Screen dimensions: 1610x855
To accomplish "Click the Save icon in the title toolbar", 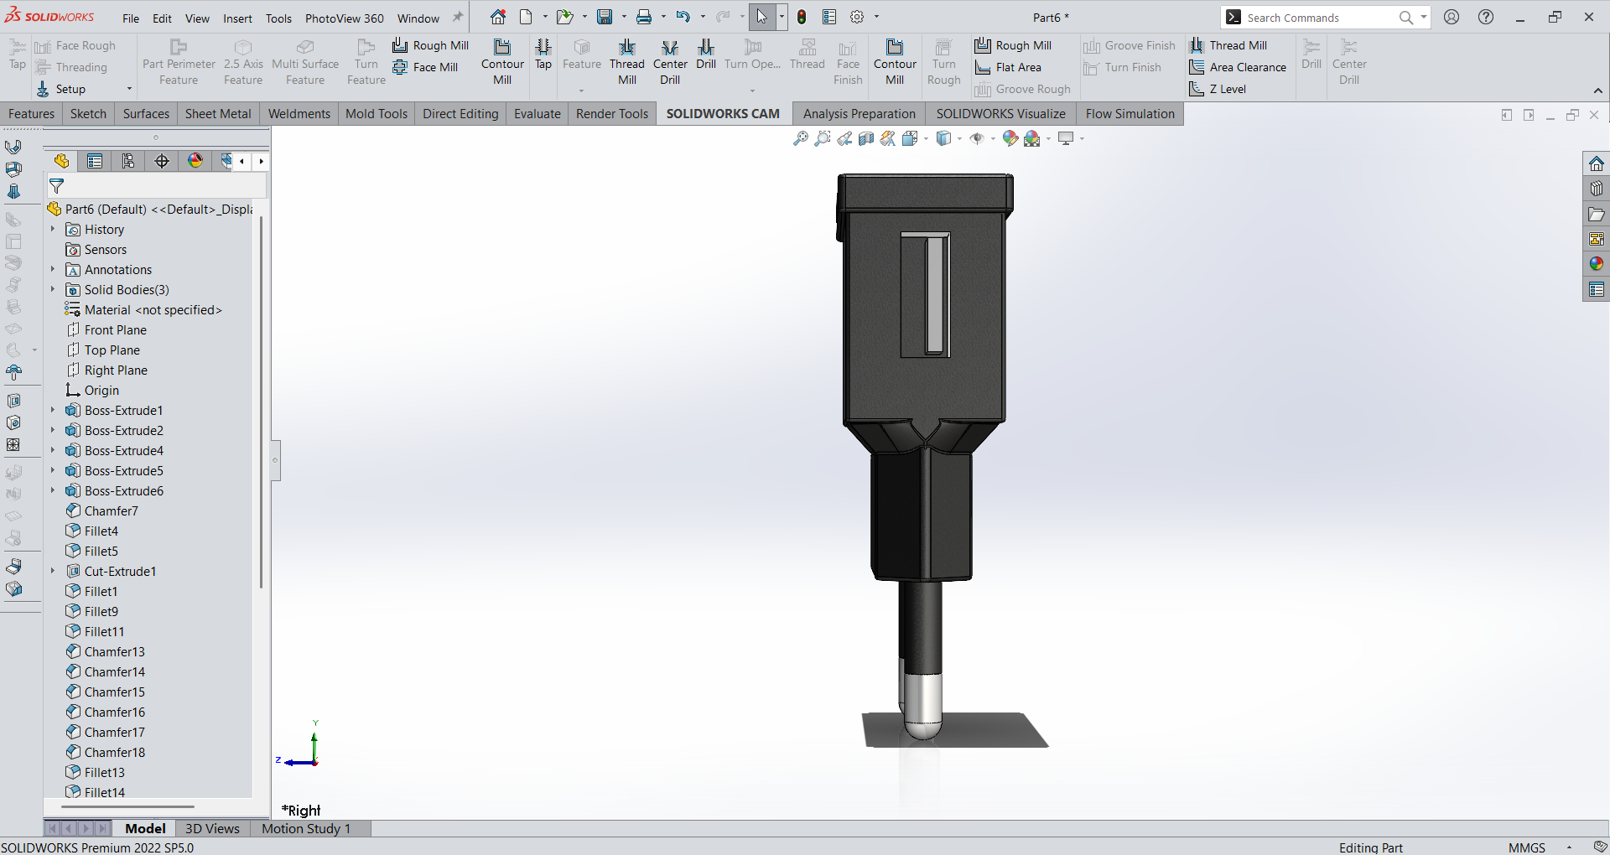I will tap(605, 17).
